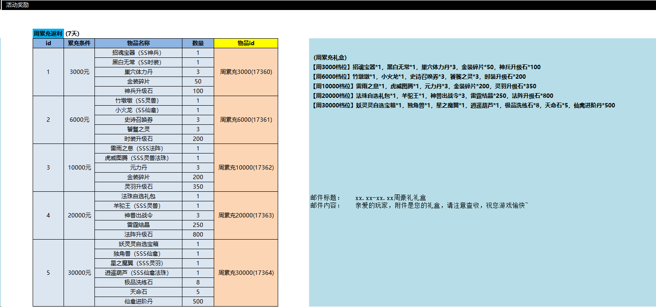Select the 巢穴体力丹 item cell
Viewport: 656px width, 307px height.
point(138,72)
